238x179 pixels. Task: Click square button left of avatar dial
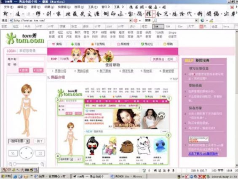click(13, 153)
